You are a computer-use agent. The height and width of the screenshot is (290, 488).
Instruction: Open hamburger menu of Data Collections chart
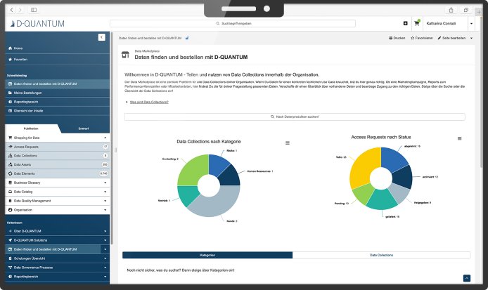coord(287,143)
